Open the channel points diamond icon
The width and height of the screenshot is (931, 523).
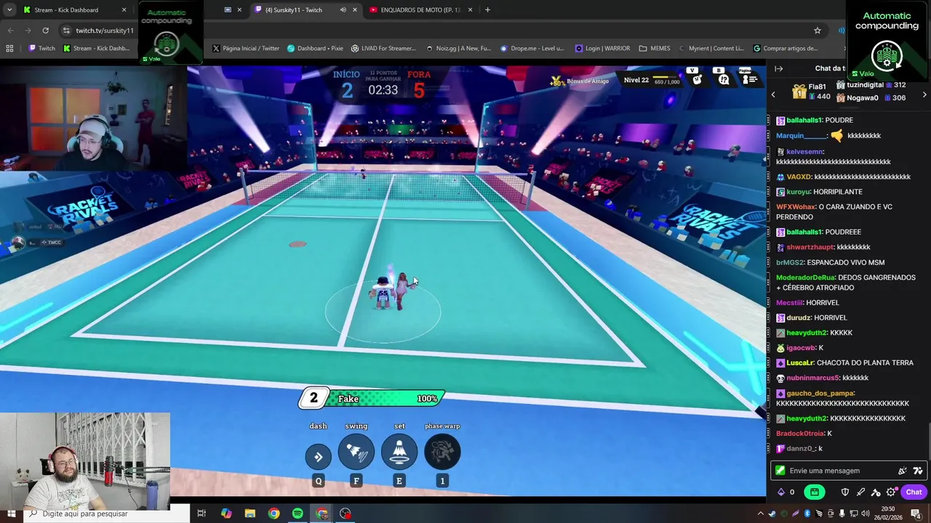781,492
